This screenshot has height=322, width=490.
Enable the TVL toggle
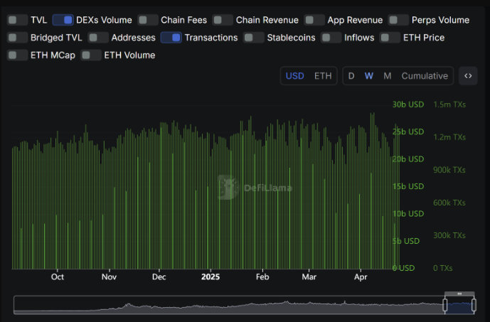[x=17, y=20]
